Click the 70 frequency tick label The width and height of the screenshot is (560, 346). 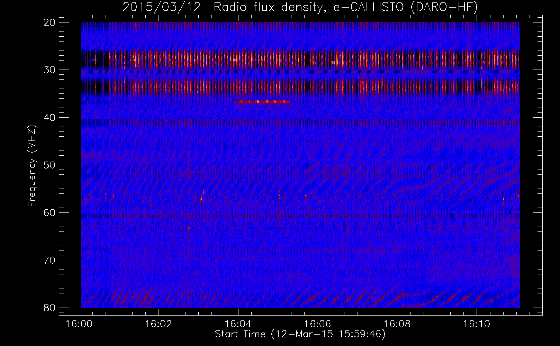pyautogui.click(x=49, y=260)
